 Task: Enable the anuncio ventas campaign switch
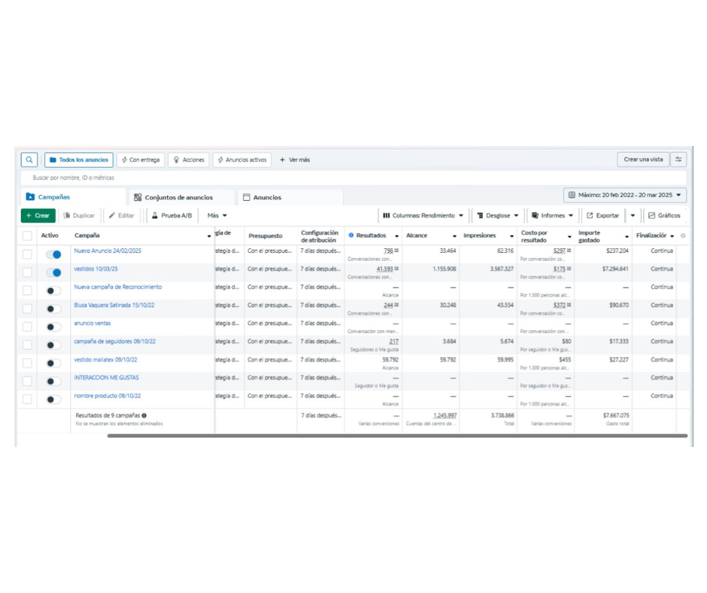(x=53, y=327)
